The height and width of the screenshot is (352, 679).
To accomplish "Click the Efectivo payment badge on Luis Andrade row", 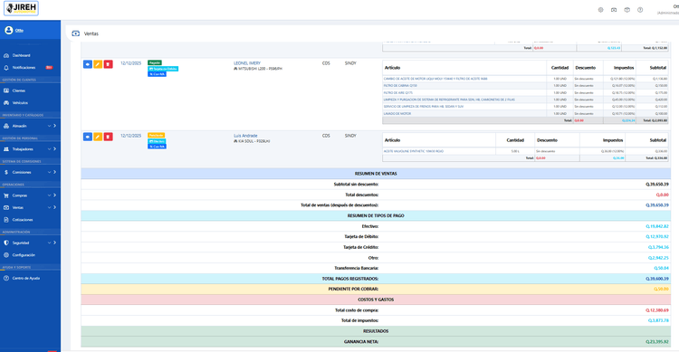I will click(157, 141).
